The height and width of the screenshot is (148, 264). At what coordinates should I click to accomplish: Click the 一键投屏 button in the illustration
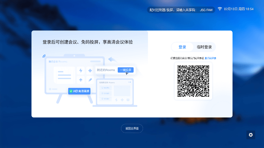pyautogui.click(x=126, y=70)
